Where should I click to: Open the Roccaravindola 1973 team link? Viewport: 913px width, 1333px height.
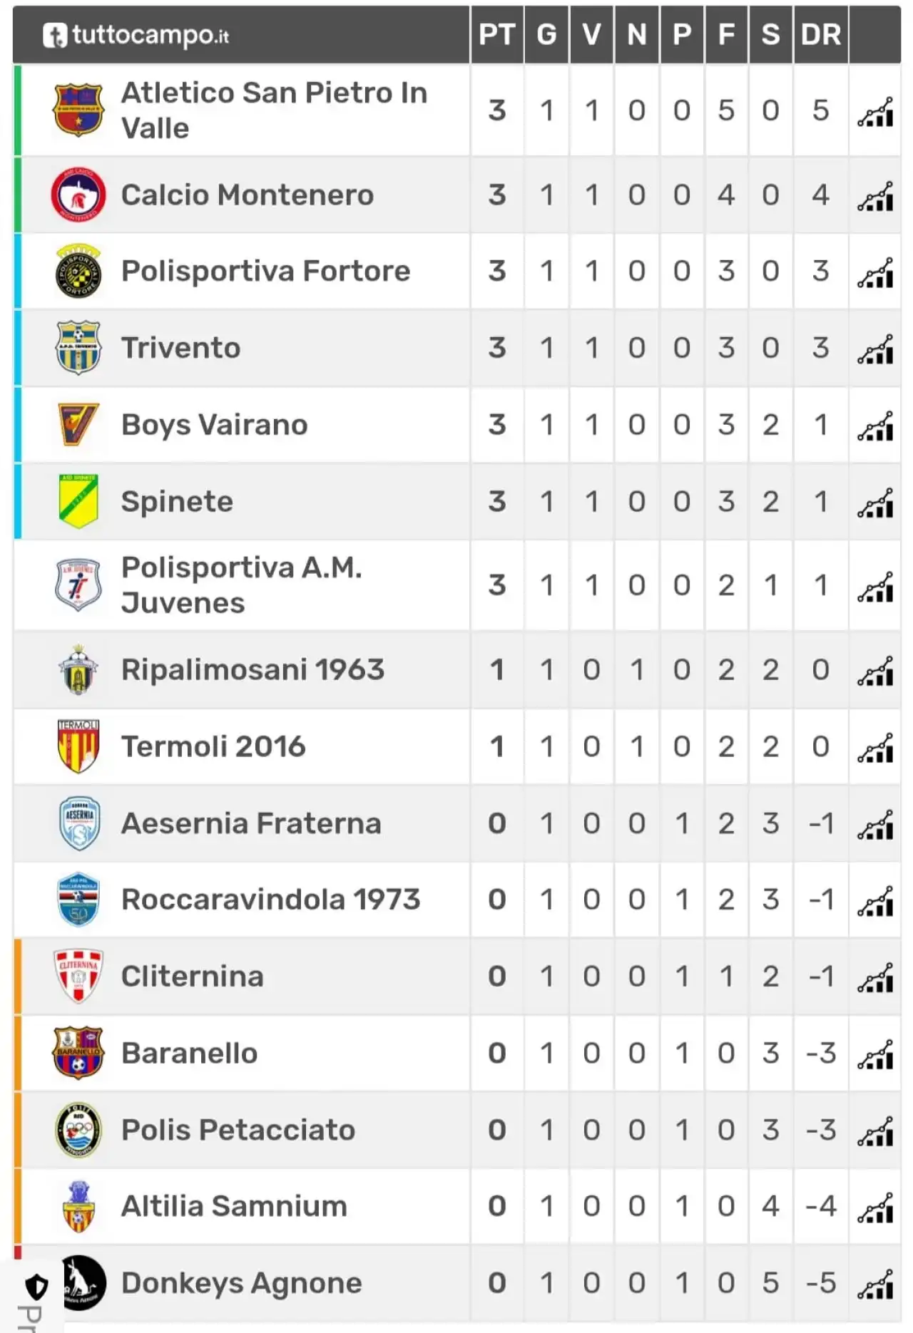point(270,900)
